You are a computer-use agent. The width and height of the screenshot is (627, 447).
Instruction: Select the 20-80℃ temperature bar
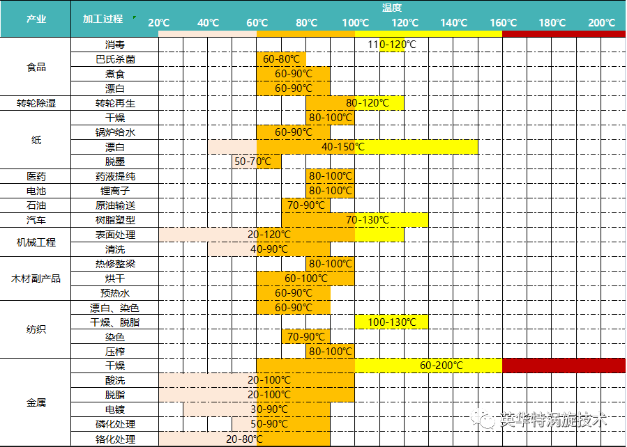coord(244,439)
